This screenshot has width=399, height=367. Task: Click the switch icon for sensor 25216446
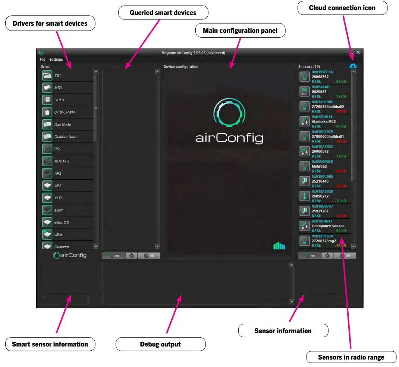pos(304,181)
